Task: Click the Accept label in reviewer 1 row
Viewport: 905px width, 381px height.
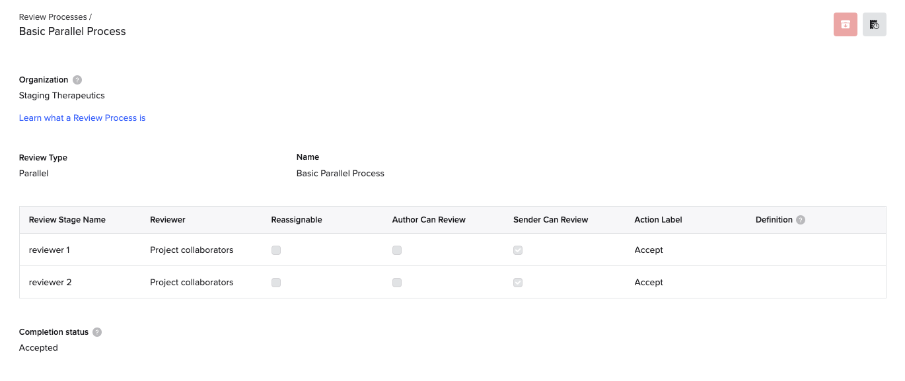Action: [649, 250]
